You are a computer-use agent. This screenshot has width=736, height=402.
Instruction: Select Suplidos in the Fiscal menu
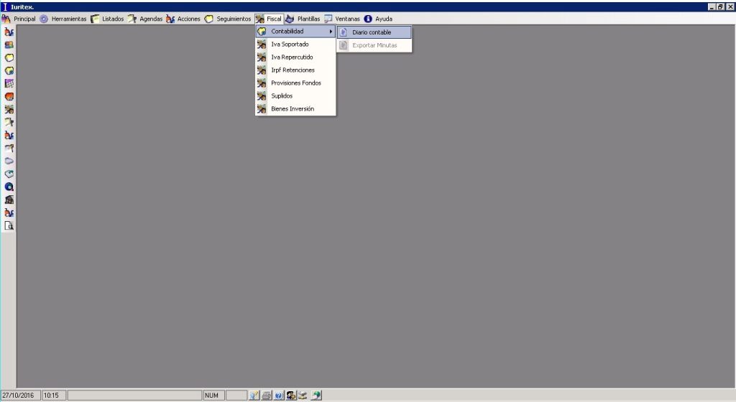pyautogui.click(x=282, y=96)
